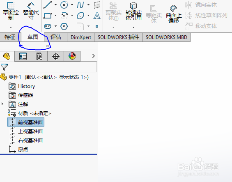Click the 转换实体引用 convert entities tool
The width and height of the screenshot is (232, 182).
(x=133, y=12)
